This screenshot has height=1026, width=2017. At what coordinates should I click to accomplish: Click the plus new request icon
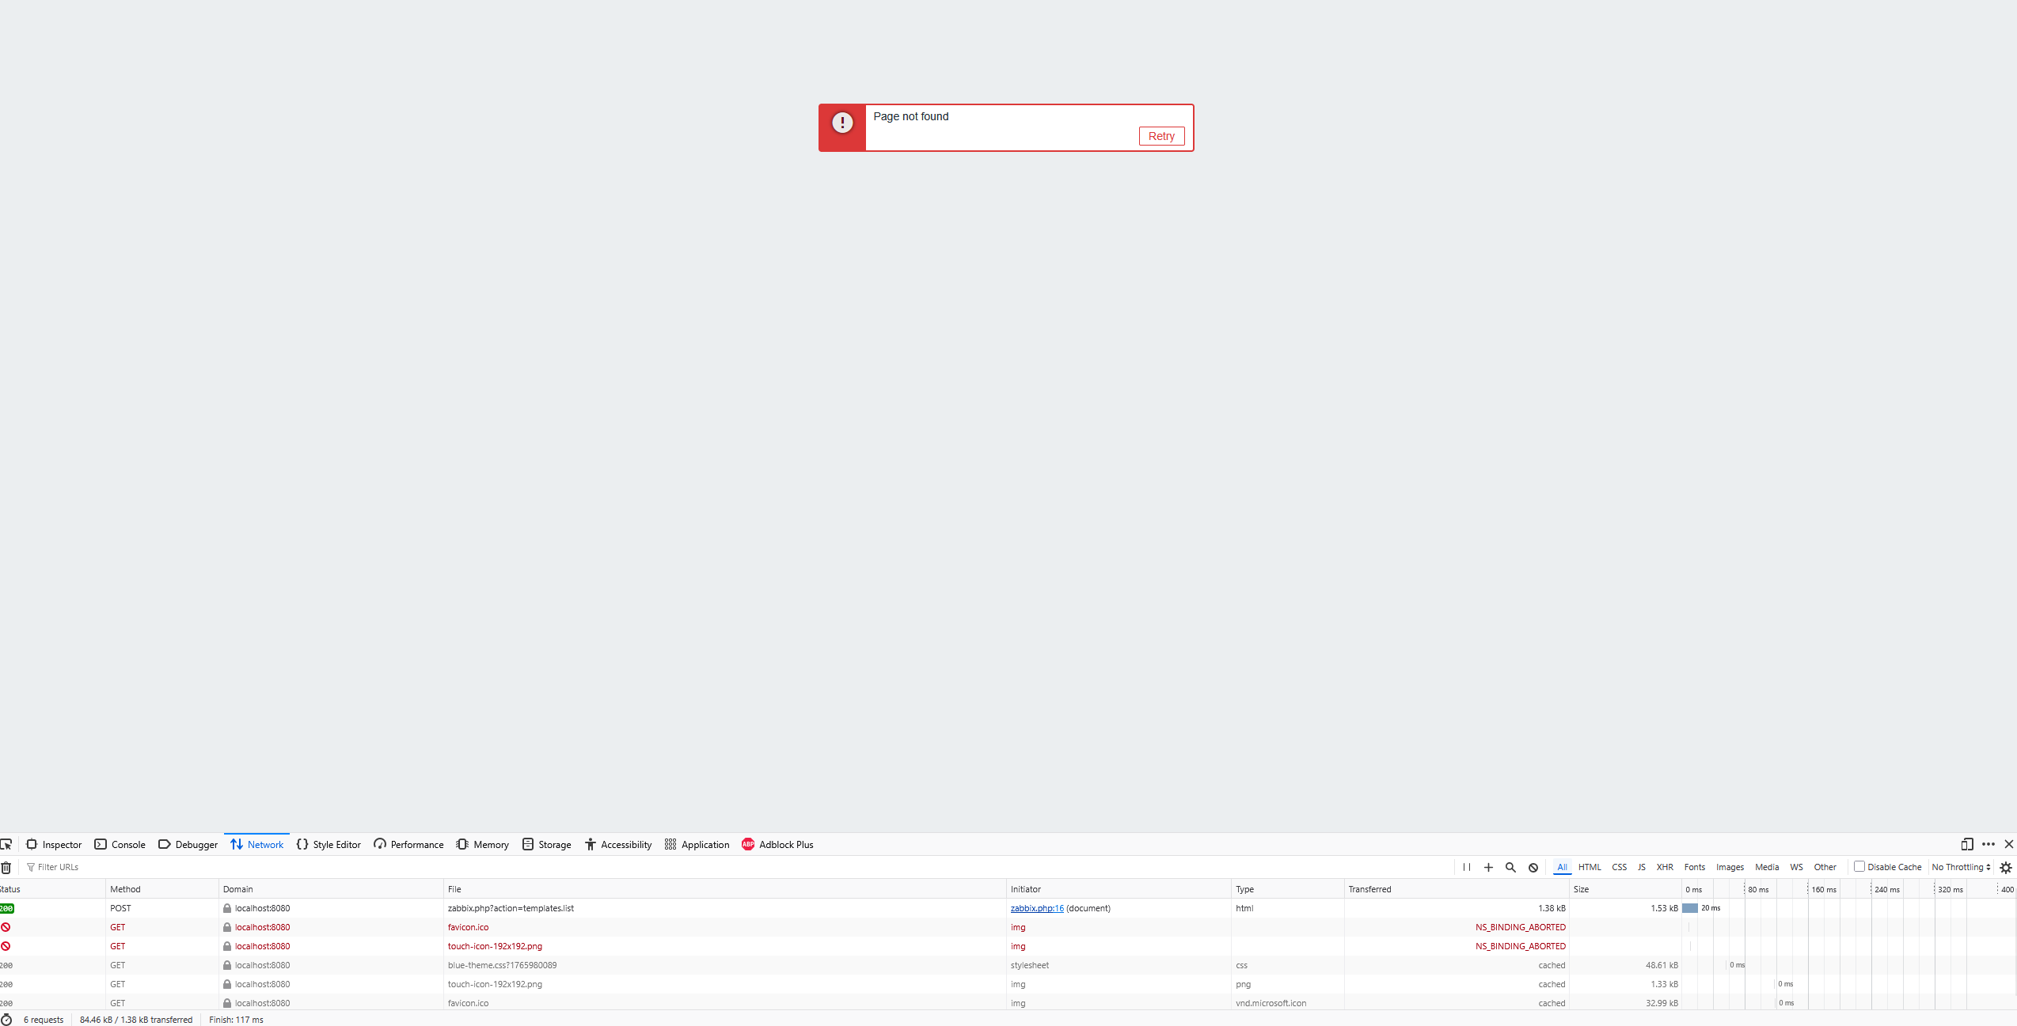pyautogui.click(x=1488, y=867)
